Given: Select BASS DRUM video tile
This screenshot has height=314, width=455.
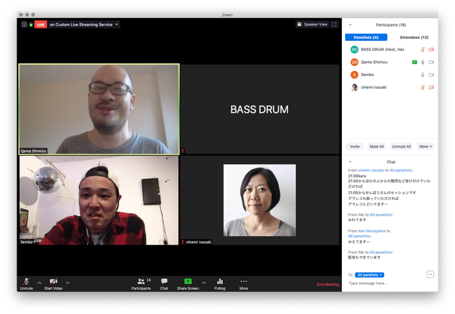Looking at the screenshot, I should coord(260,109).
